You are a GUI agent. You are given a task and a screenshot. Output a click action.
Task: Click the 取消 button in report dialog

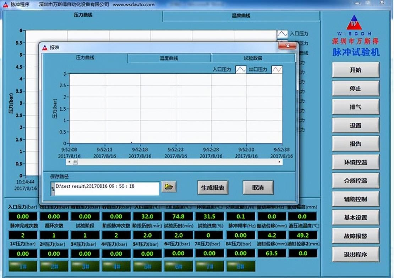click(258, 187)
